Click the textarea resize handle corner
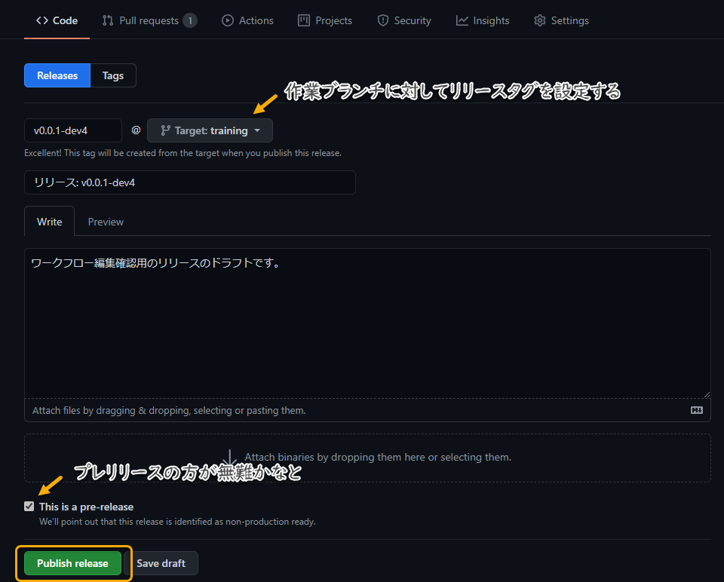This screenshot has height=582, width=724. [x=707, y=394]
